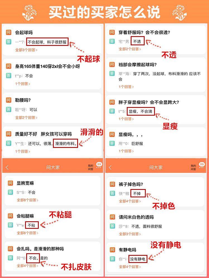Screen dimensions: 209x278
Task: Open the question 身高165体重140穿2xl会不会小呀
Action: [47, 66]
